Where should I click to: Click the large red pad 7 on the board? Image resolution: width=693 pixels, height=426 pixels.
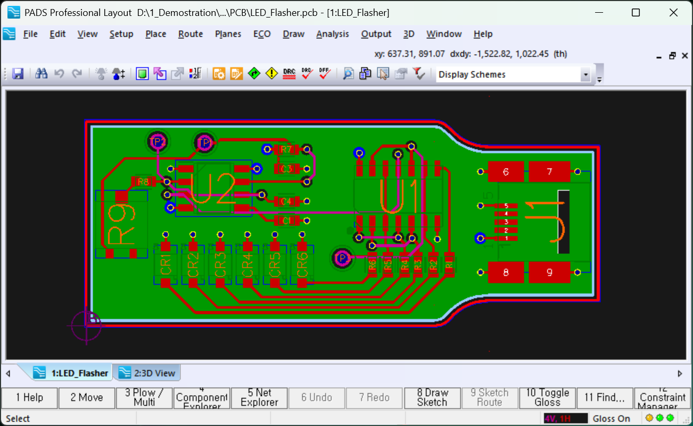(x=550, y=172)
